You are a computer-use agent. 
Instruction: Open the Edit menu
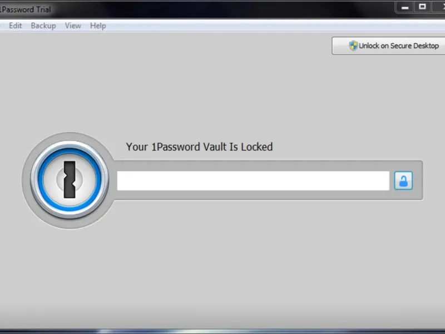point(16,26)
